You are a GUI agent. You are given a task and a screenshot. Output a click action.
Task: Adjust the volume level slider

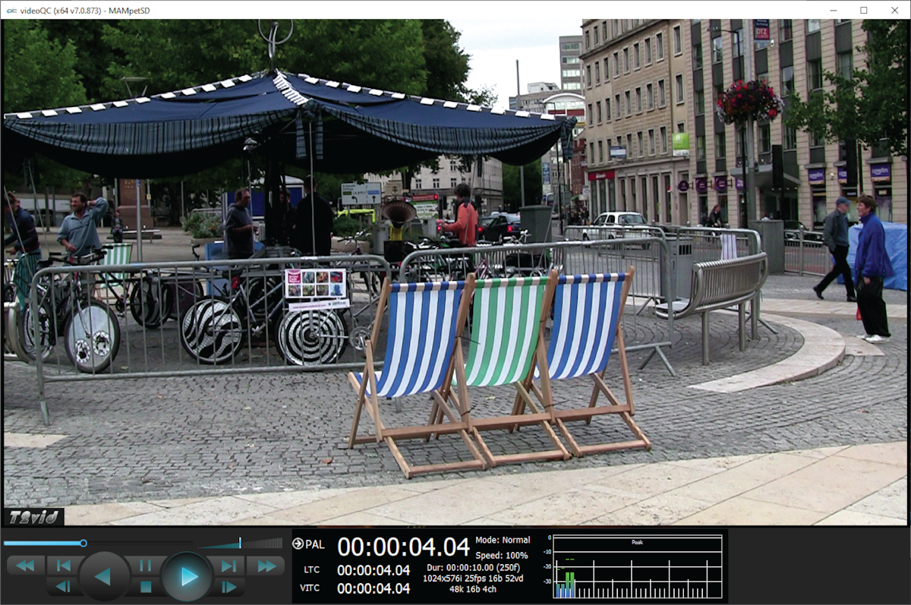click(240, 543)
